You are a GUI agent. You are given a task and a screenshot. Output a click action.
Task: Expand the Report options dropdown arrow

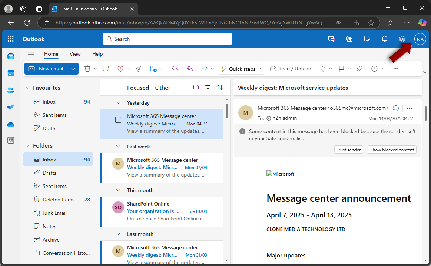[x=128, y=69]
